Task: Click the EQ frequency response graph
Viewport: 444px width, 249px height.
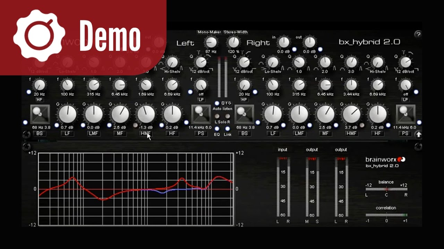Action: point(136,189)
